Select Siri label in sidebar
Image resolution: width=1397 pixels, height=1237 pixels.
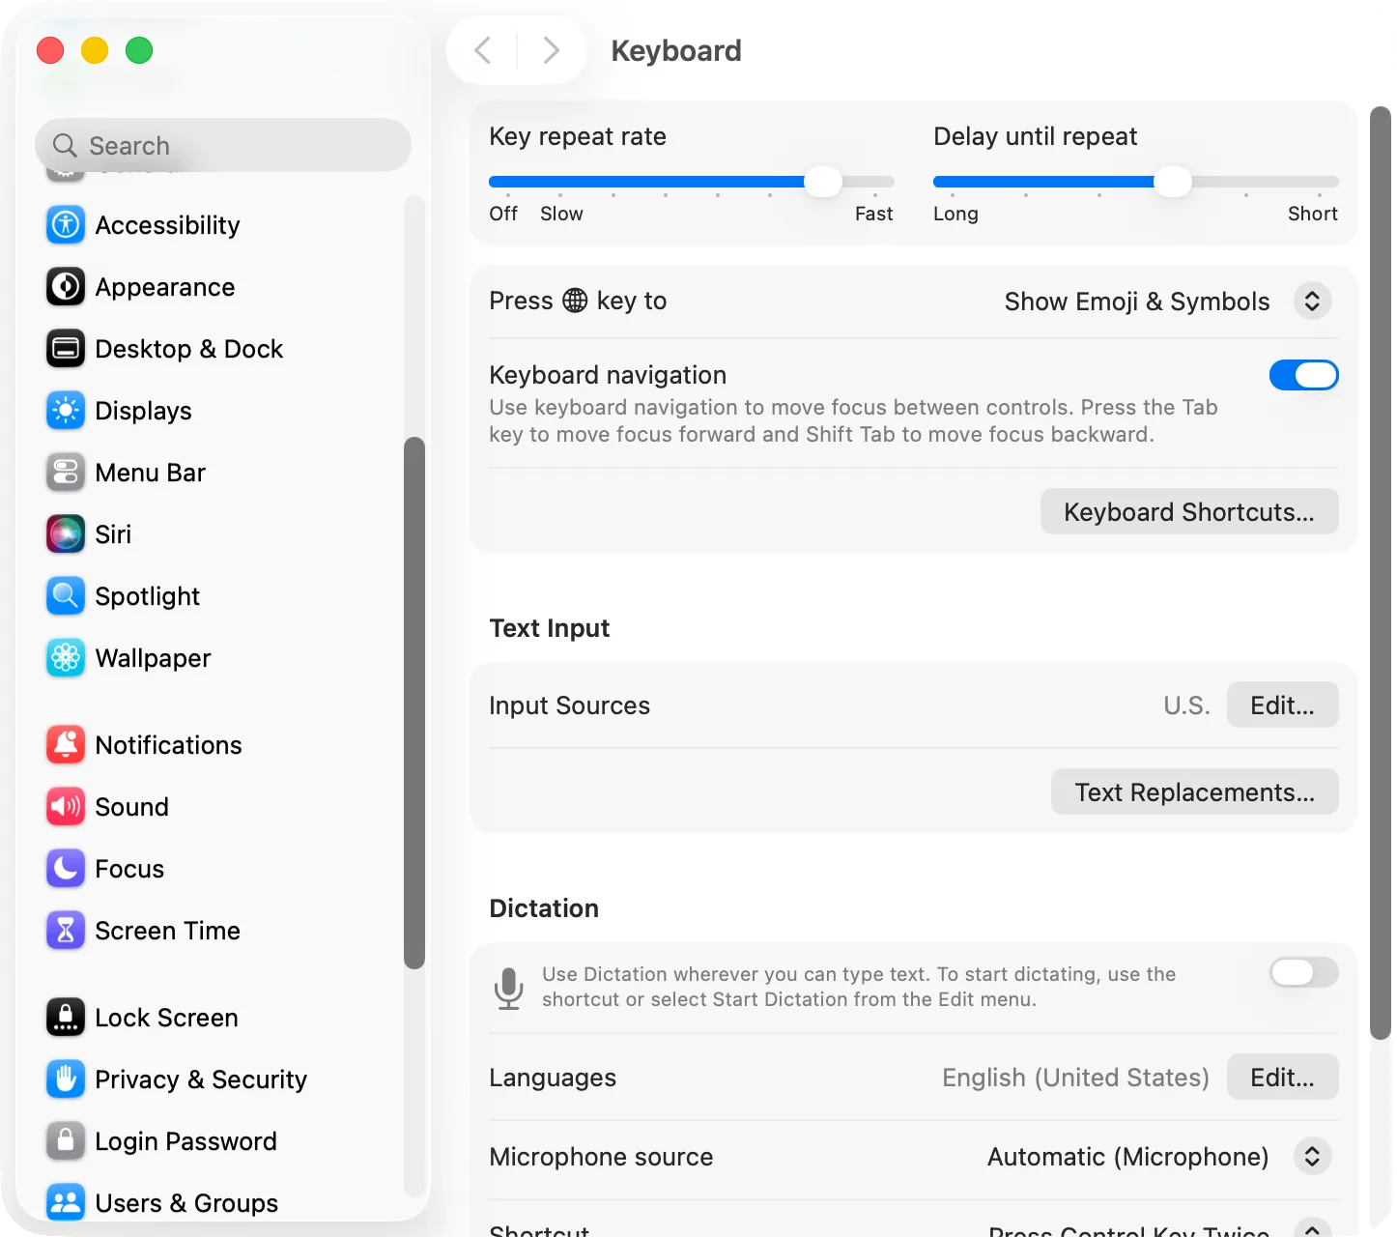(113, 534)
